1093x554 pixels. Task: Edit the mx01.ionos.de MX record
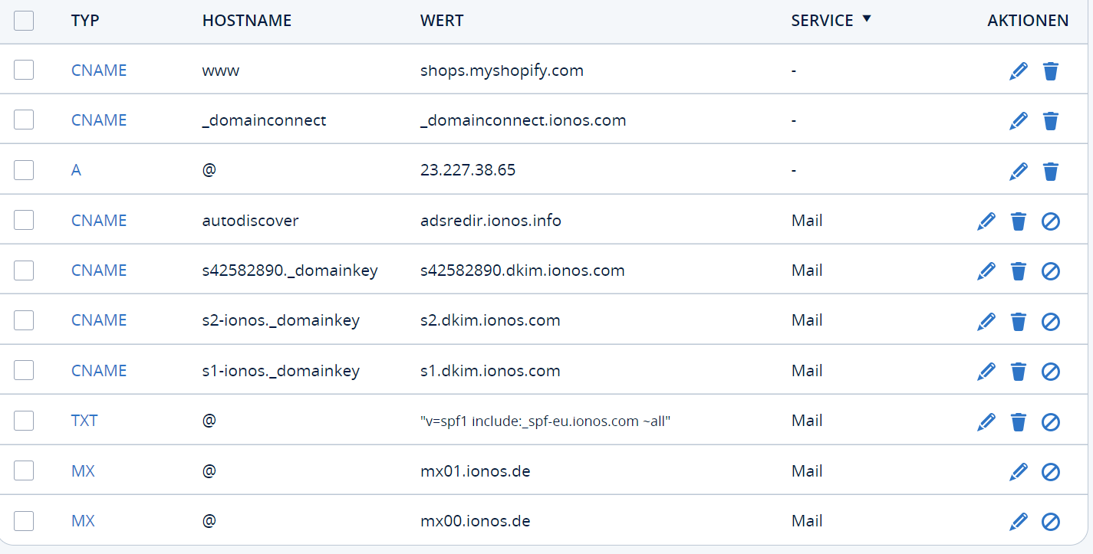pyautogui.click(x=1018, y=471)
